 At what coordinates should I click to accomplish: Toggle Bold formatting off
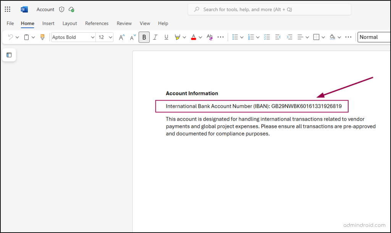click(144, 37)
